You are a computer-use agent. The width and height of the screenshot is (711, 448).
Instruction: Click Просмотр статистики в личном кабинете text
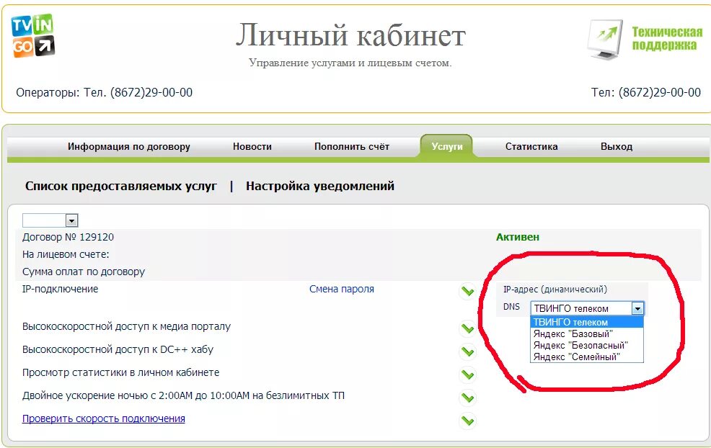pos(120,373)
